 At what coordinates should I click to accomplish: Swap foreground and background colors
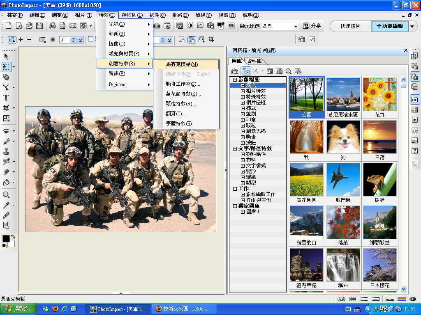pyautogui.click(x=13, y=237)
